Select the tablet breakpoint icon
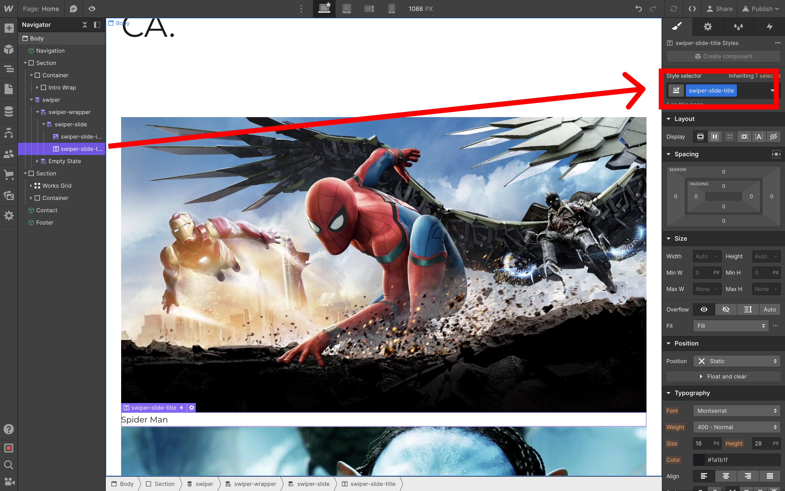This screenshot has width=785, height=491. pos(347,9)
